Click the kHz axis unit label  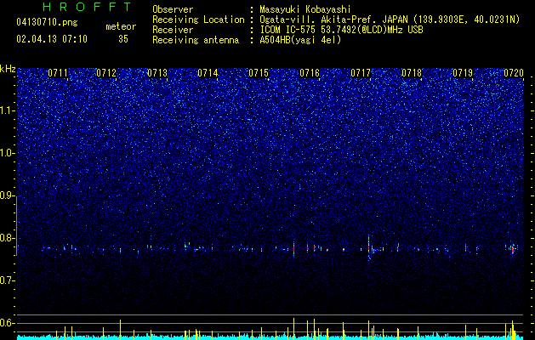point(8,69)
